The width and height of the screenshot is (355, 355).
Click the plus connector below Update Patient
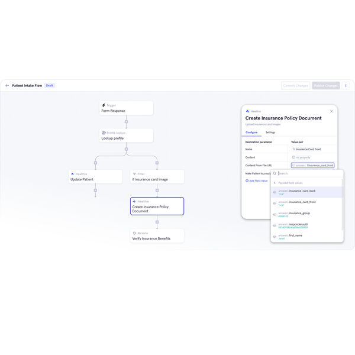(95, 191)
